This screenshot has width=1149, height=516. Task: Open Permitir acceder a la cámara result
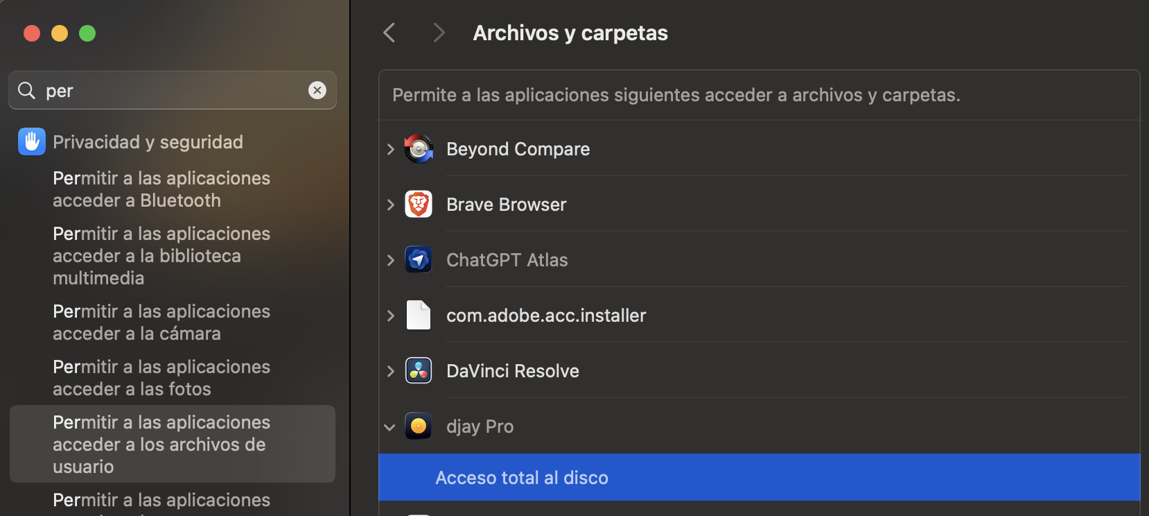(161, 322)
